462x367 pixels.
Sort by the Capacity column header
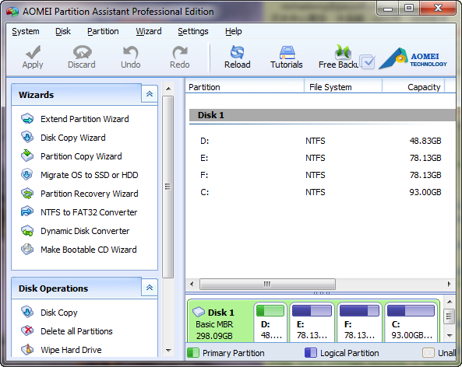click(414, 87)
